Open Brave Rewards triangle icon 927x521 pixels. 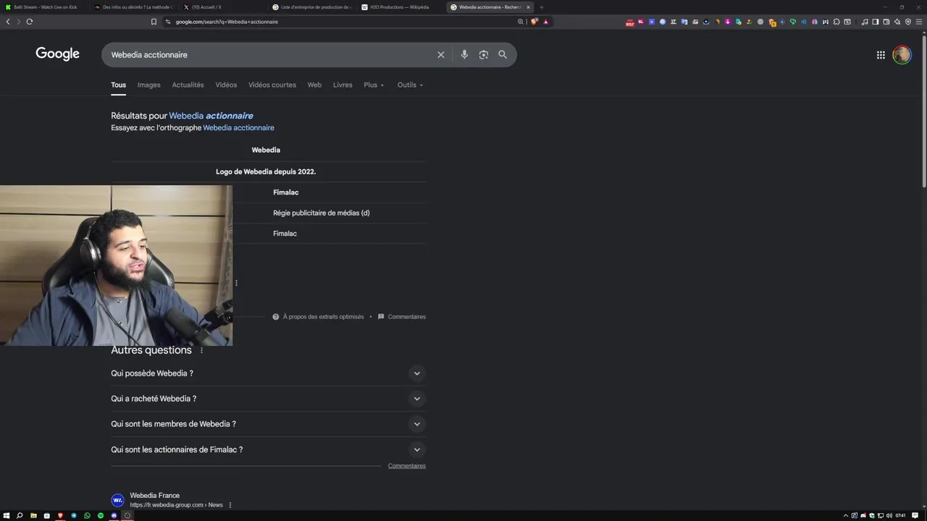[546, 22]
